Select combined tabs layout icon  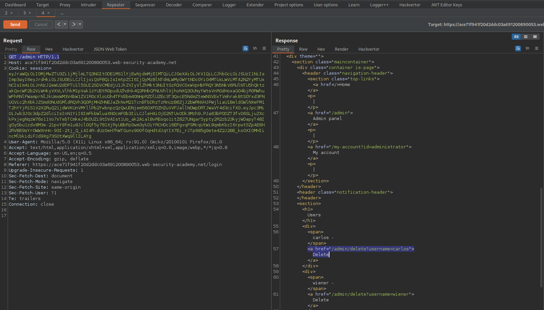click(535, 37)
